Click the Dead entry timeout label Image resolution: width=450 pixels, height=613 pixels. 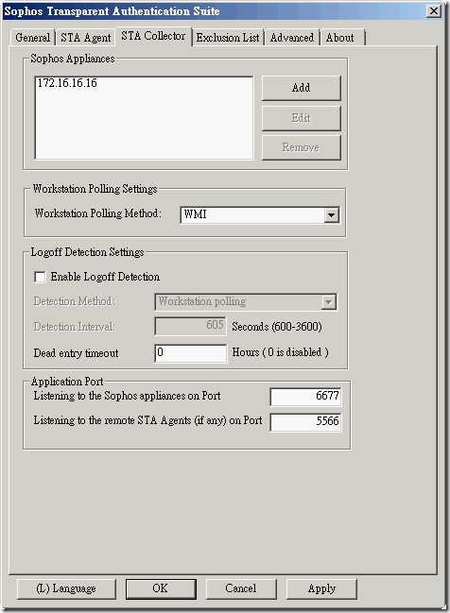click(x=76, y=353)
